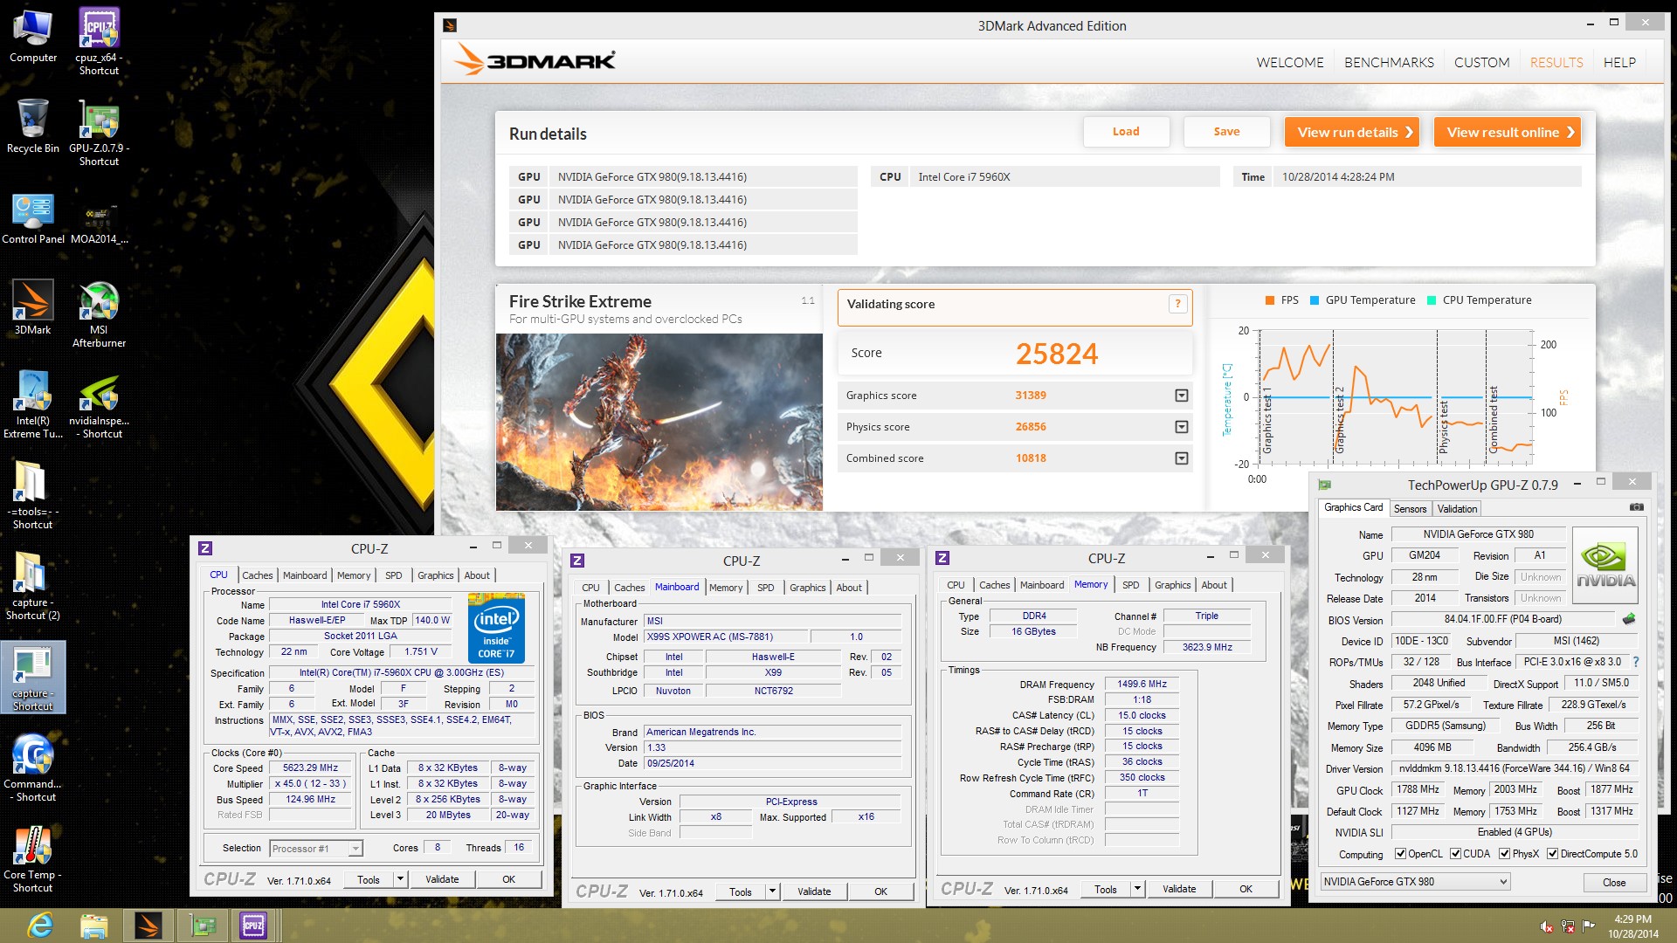Click the Close button in GPU-Z
Screen dimensions: 1677x943
1614,883
